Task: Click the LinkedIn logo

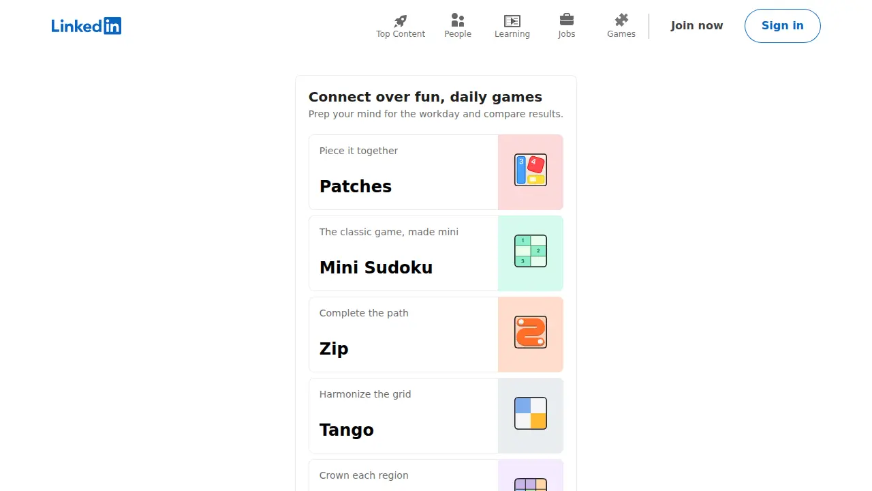Action: click(x=87, y=26)
